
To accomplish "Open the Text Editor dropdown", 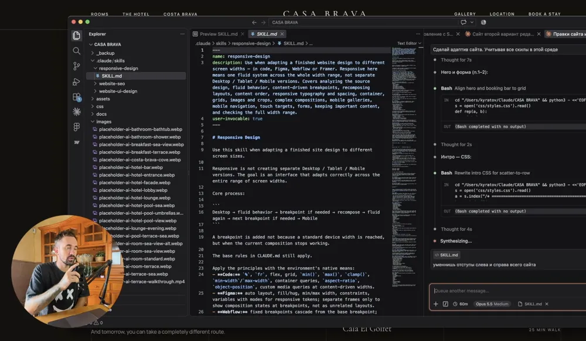I will 409,43.
